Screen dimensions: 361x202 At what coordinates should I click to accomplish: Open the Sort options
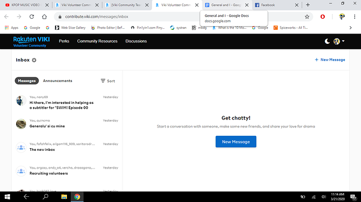click(x=108, y=81)
